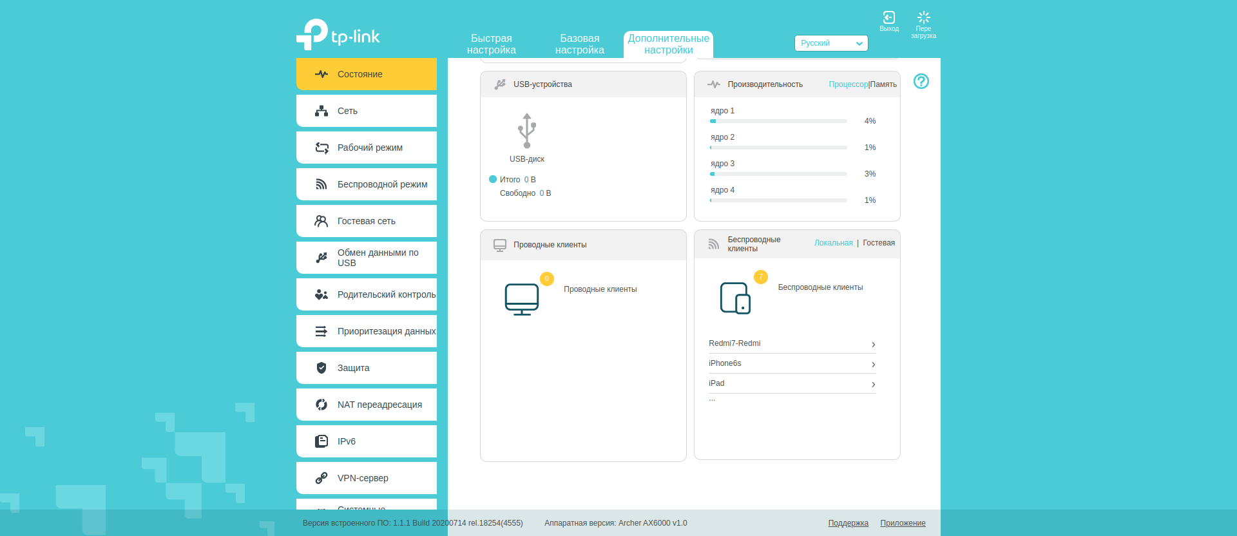The width and height of the screenshot is (1237, 536).
Task: Switch performance view to Память
Action: pos(883,84)
